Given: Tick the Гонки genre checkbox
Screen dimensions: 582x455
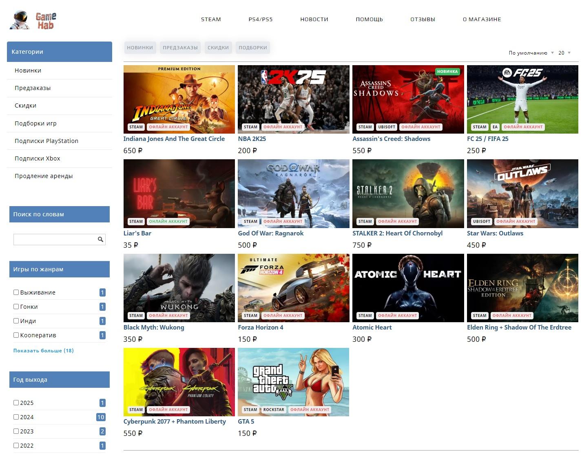Looking at the screenshot, I should 16,307.
